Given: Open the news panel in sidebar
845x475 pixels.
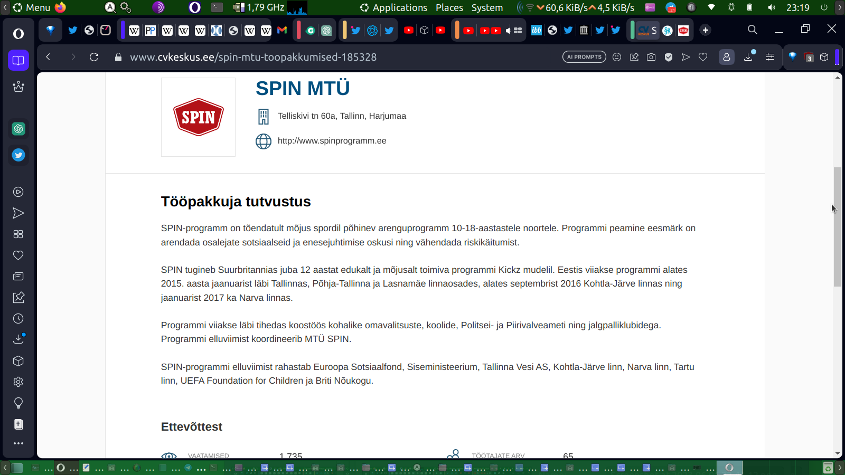Looking at the screenshot, I should point(18,277).
